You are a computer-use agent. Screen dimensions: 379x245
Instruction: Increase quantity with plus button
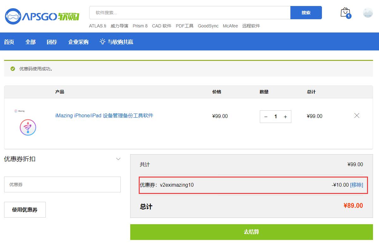click(x=285, y=117)
